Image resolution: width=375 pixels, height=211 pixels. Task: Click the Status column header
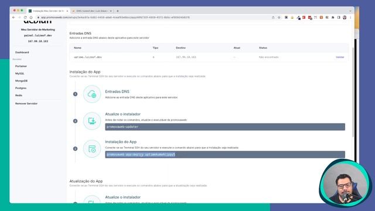point(263,48)
